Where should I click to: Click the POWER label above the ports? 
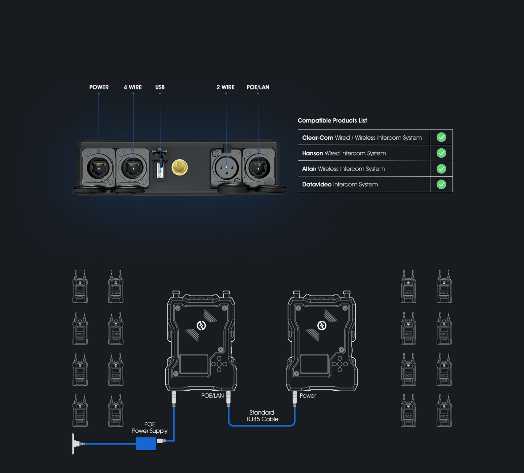99,87
